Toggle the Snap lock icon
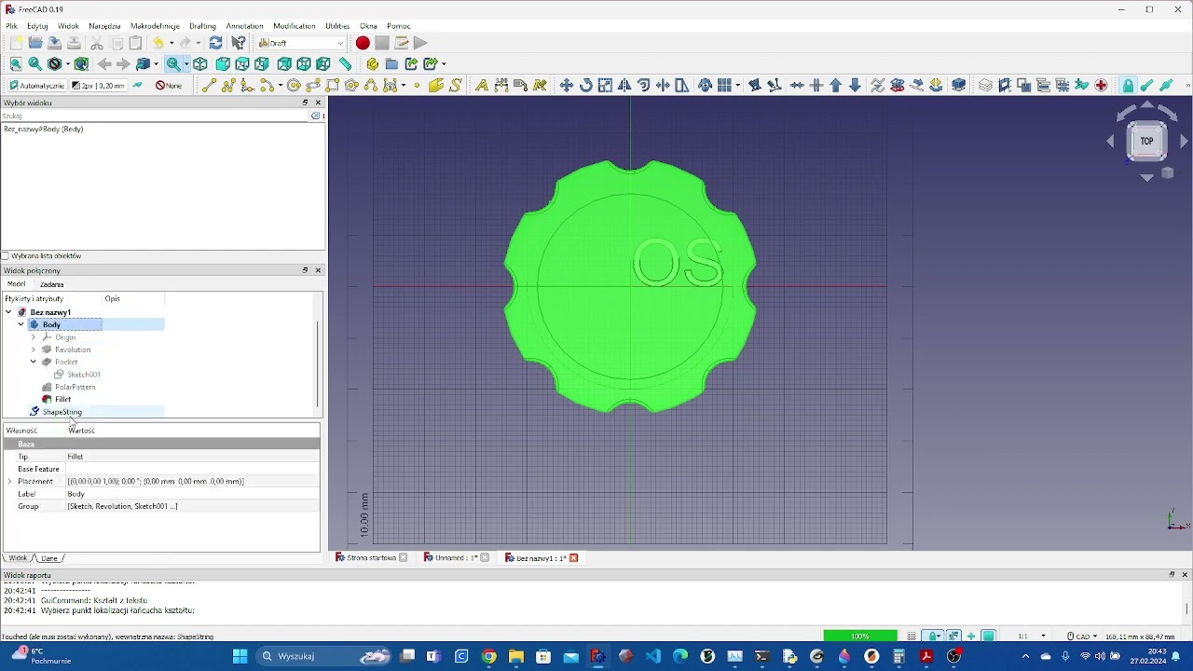 (1128, 86)
